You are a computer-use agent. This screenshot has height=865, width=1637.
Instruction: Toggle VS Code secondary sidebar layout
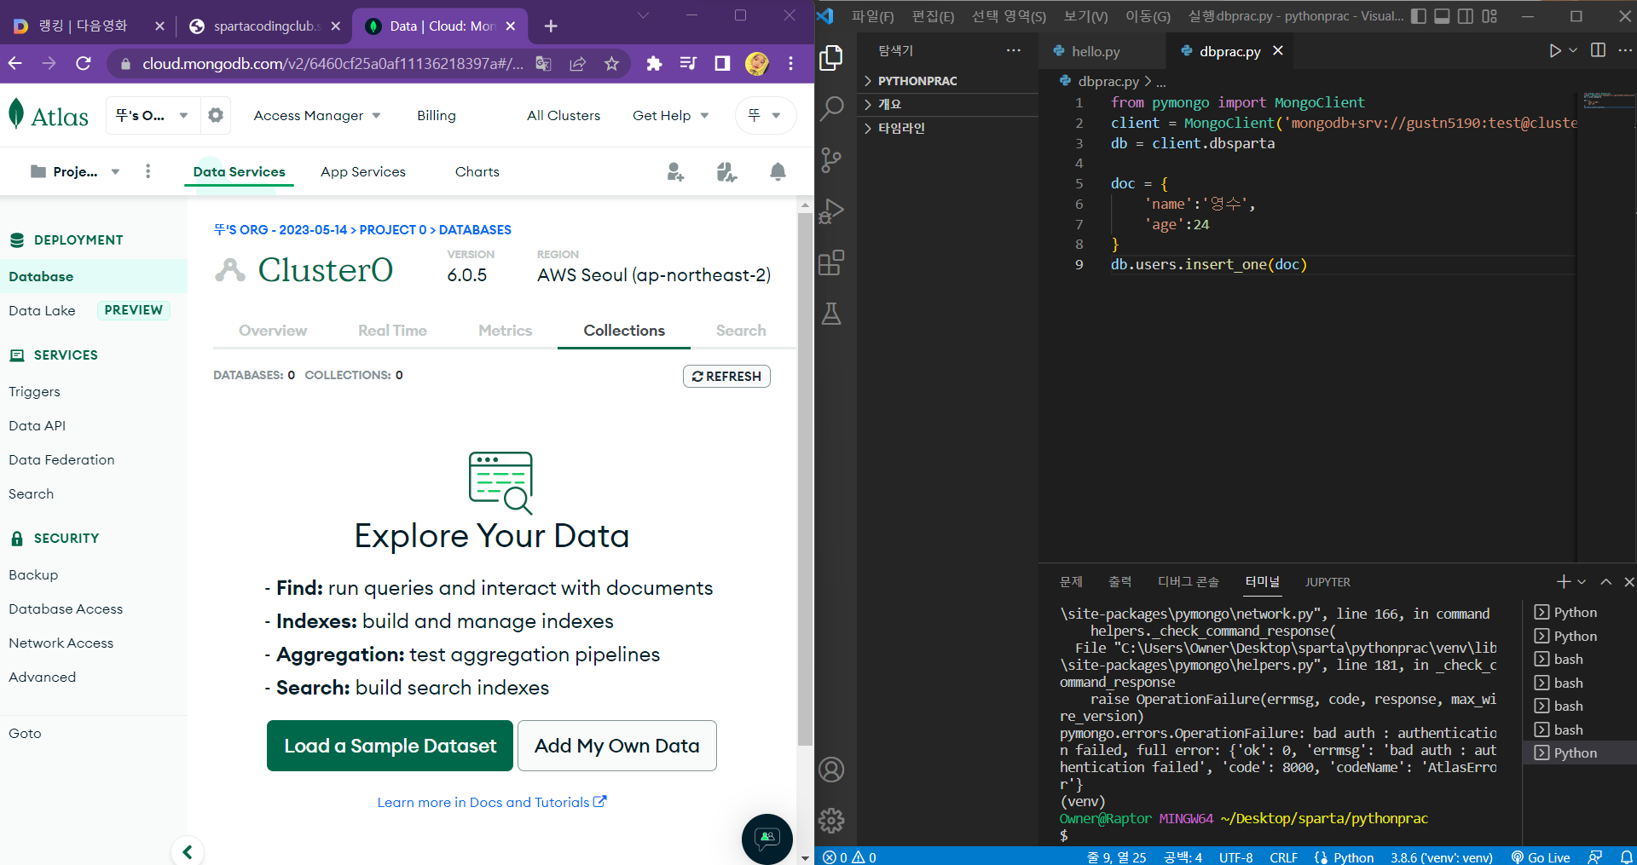[x=1466, y=16]
